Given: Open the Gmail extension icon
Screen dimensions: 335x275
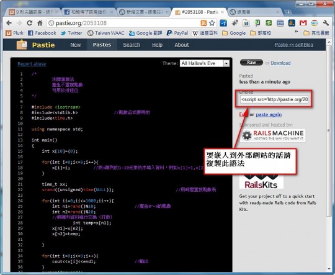Looking at the screenshot, I should pos(303,23).
